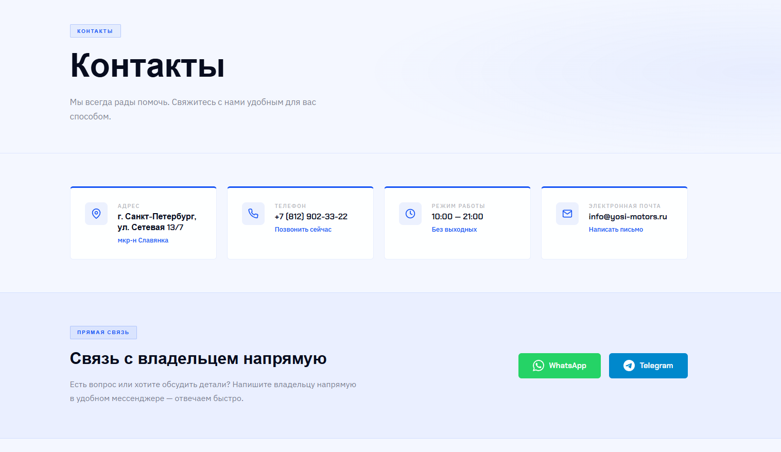Click the large 'Контакты' page heading
This screenshot has height=452, width=781.
[x=147, y=66]
